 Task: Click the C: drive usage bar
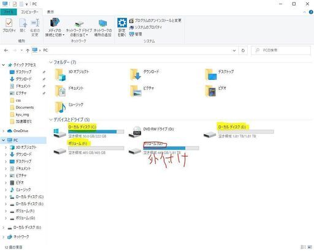click(96, 132)
